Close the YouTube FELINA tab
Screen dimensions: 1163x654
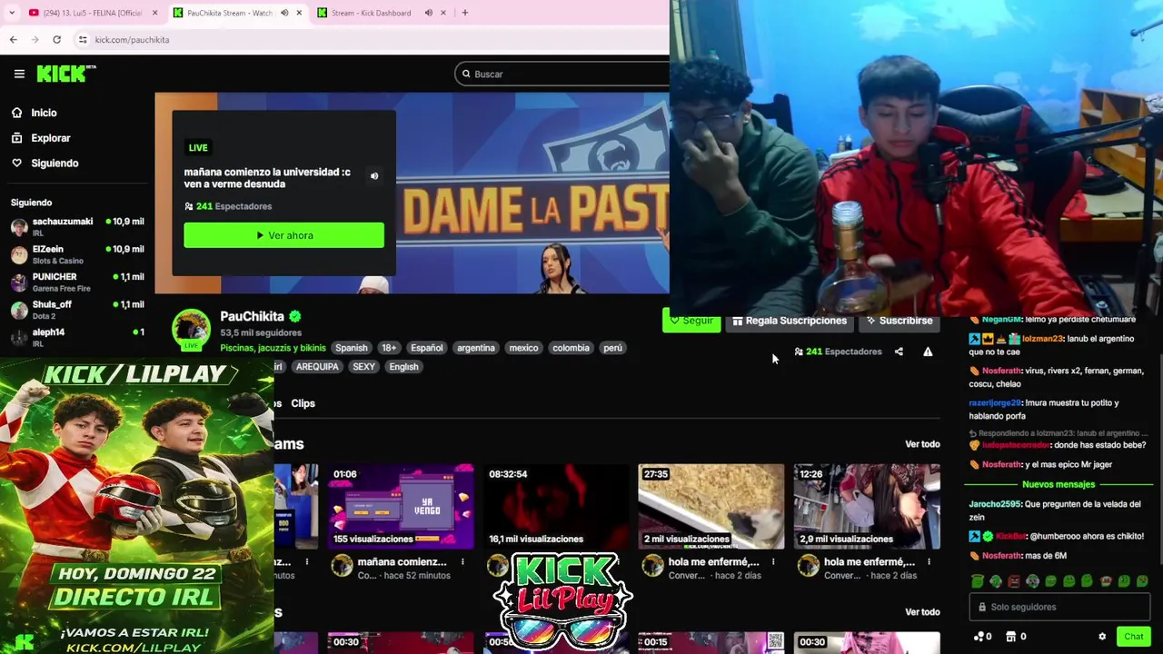pos(154,13)
